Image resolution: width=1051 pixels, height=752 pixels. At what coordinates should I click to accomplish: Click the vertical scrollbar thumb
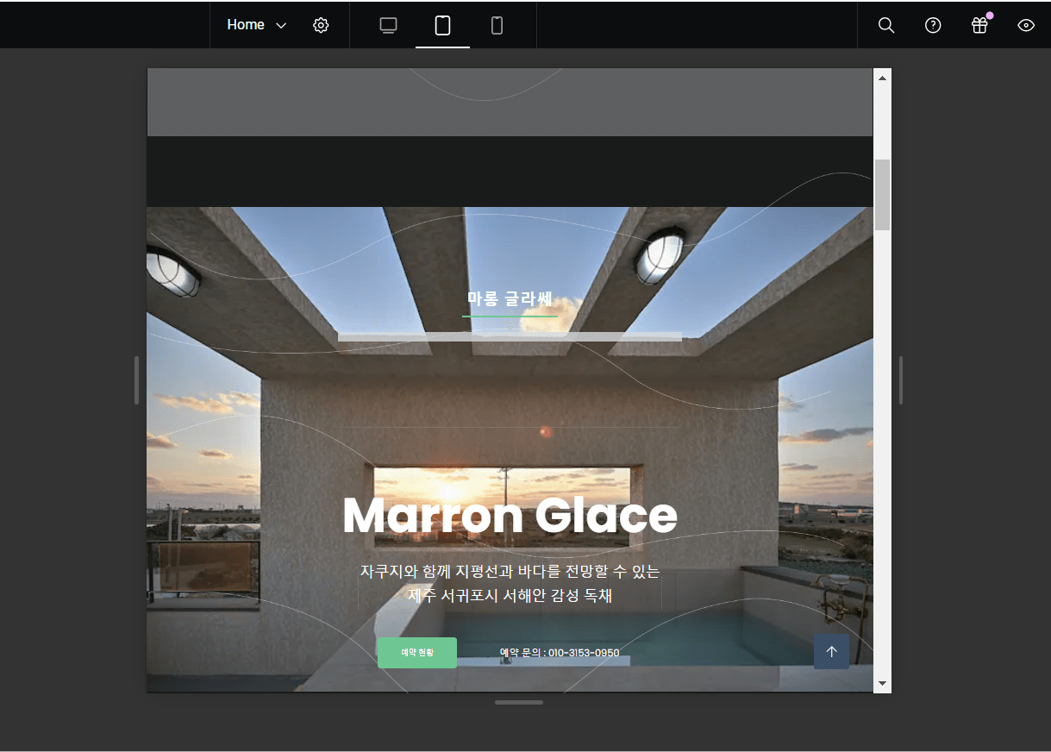click(882, 194)
